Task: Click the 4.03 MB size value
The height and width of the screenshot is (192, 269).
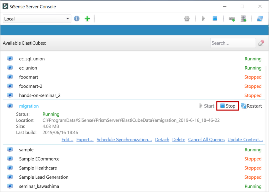Action: [x=51, y=126]
